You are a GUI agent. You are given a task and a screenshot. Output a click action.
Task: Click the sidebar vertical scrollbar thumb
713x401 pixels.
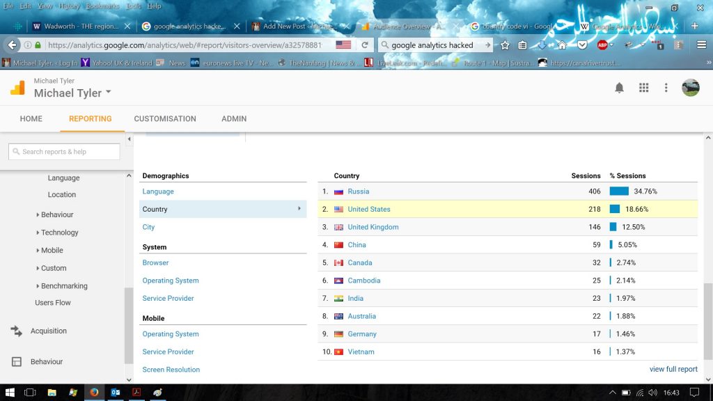tap(129, 324)
